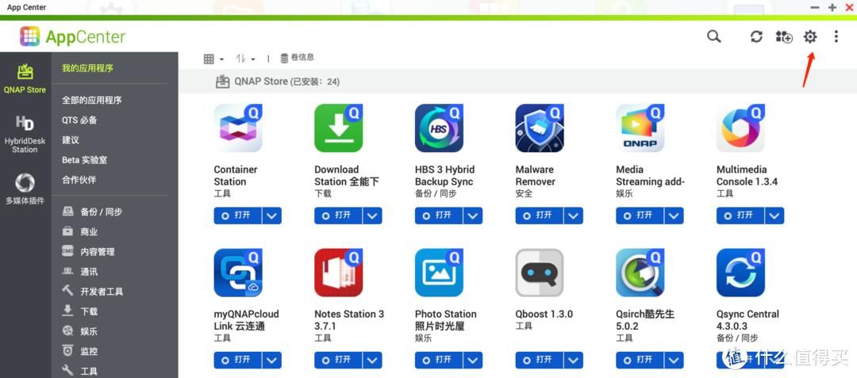Viewport: 857px width, 378px height.
Task: Click the QNAP Store (已安装: 24) header
Action: 278,82
